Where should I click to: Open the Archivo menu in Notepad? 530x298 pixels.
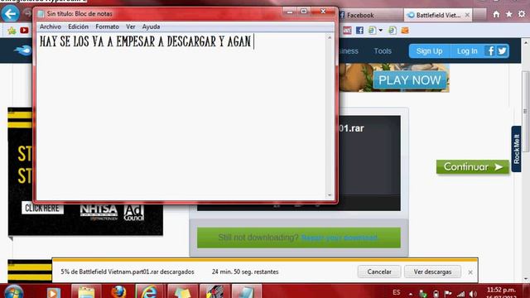(x=51, y=26)
